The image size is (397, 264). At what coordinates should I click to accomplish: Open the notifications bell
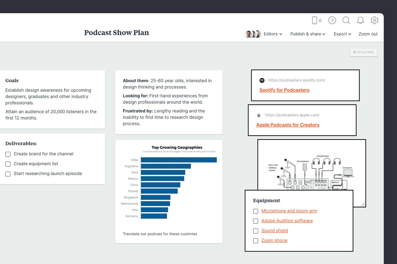pyautogui.click(x=360, y=20)
